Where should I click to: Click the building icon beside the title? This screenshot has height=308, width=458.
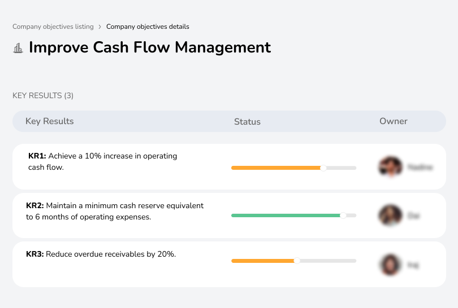pos(18,48)
